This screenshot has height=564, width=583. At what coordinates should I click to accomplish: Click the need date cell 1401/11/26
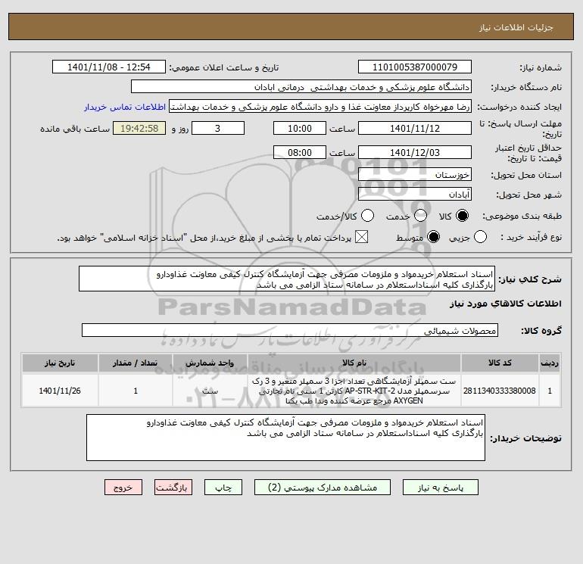60,391
